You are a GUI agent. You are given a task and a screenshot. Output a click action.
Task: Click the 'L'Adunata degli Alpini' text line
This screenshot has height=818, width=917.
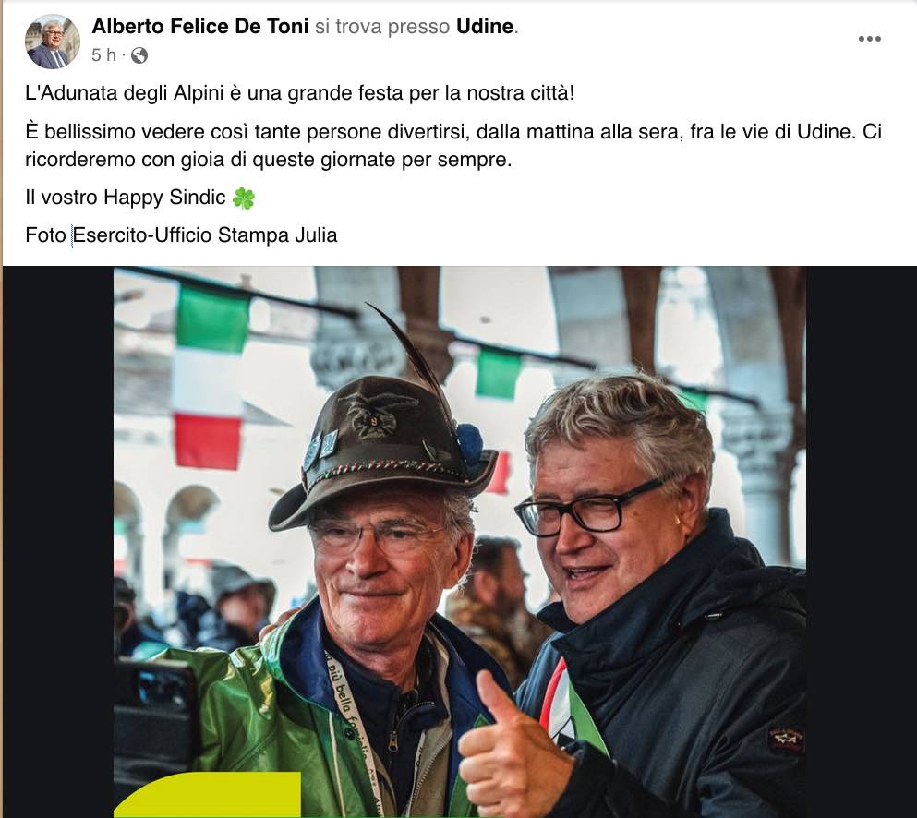coord(299,93)
